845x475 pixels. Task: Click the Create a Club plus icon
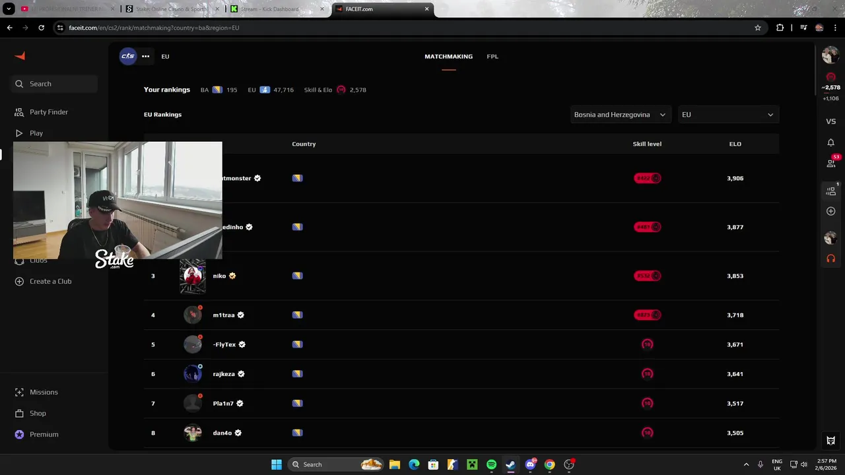[x=19, y=281]
